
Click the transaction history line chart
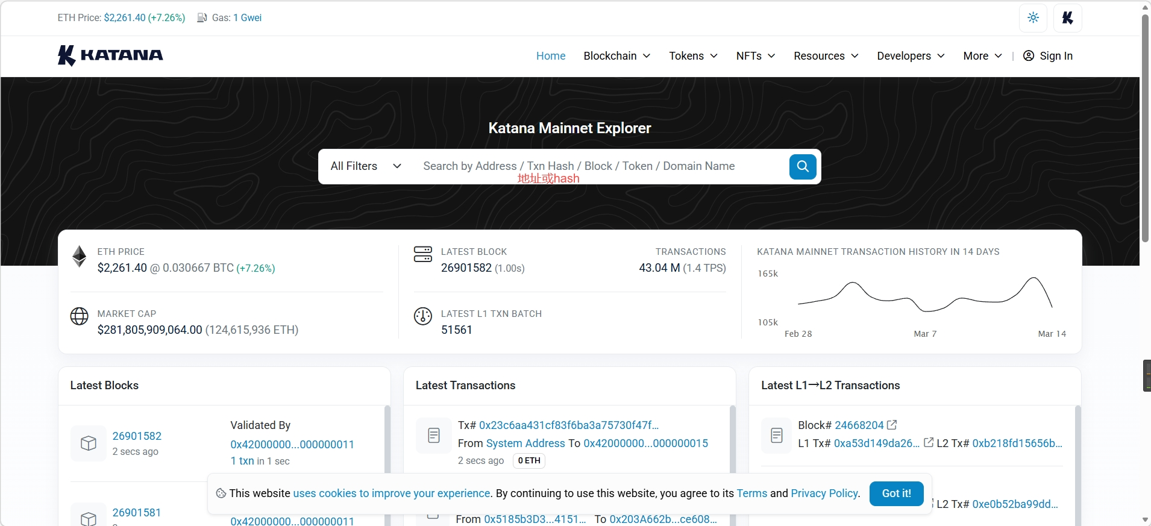[925, 294]
